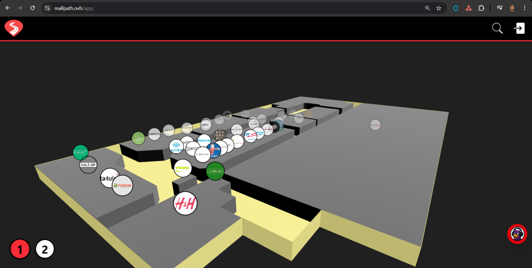Switch to floor 1
The height and width of the screenshot is (268, 532).
[20, 249]
